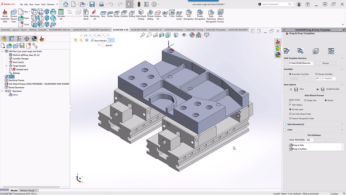Viewport: 346px width, 195px height.
Task: Select Choose CoordSys radio button
Action: click(316, 74)
